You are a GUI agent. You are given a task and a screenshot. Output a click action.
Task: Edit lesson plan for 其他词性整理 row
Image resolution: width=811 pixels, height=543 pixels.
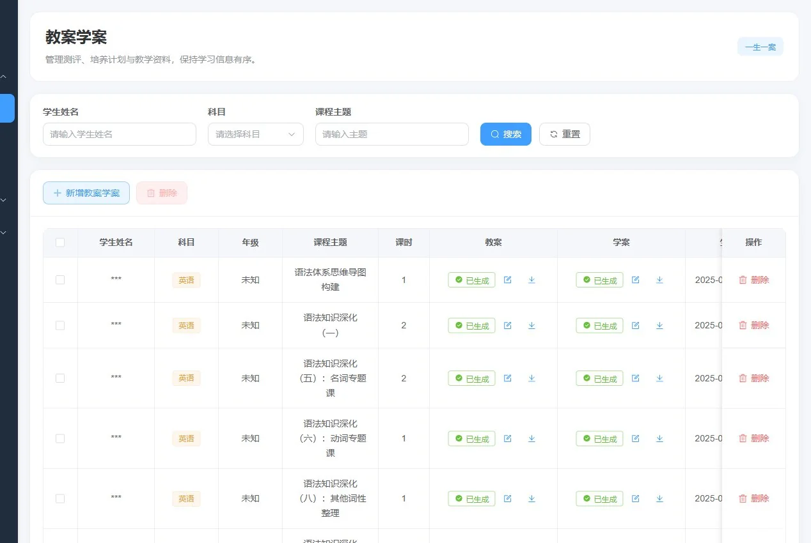coord(508,498)
